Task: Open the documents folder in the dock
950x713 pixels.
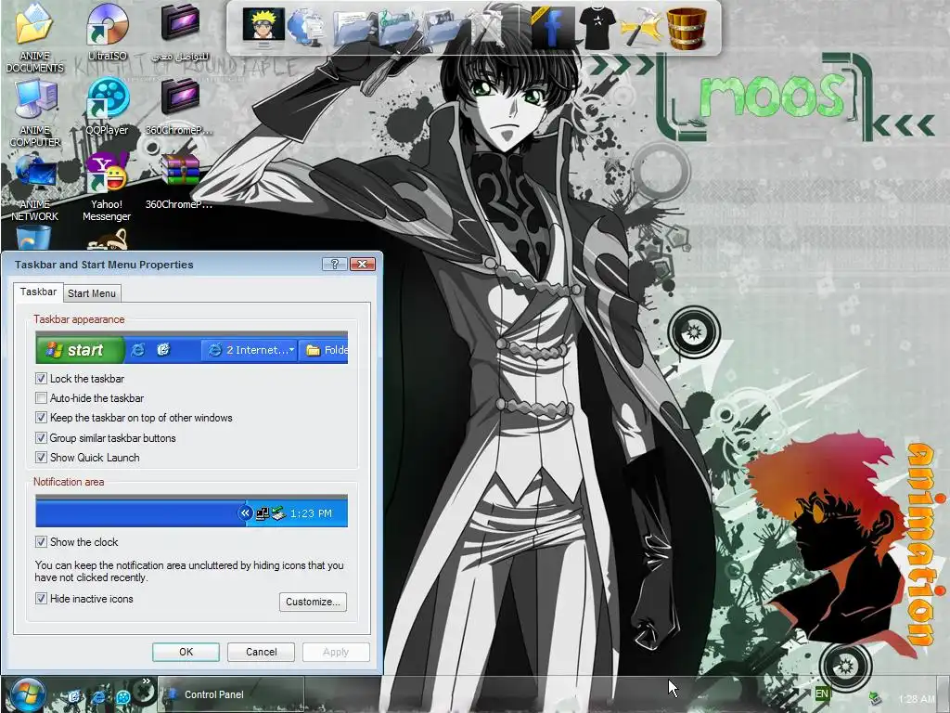Action: 353,29
